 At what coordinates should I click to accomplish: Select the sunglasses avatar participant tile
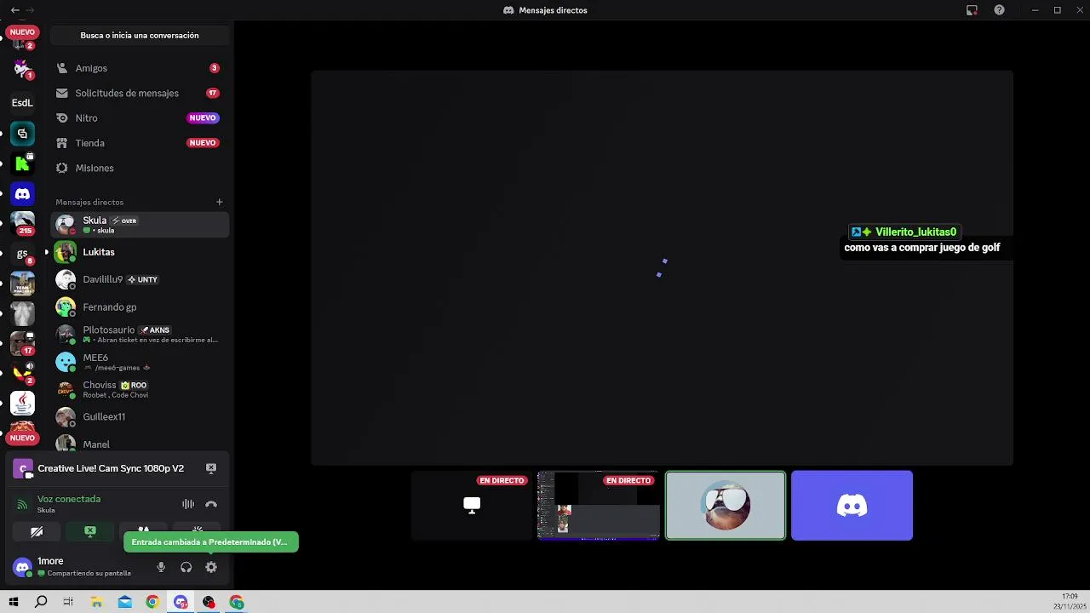726,506
